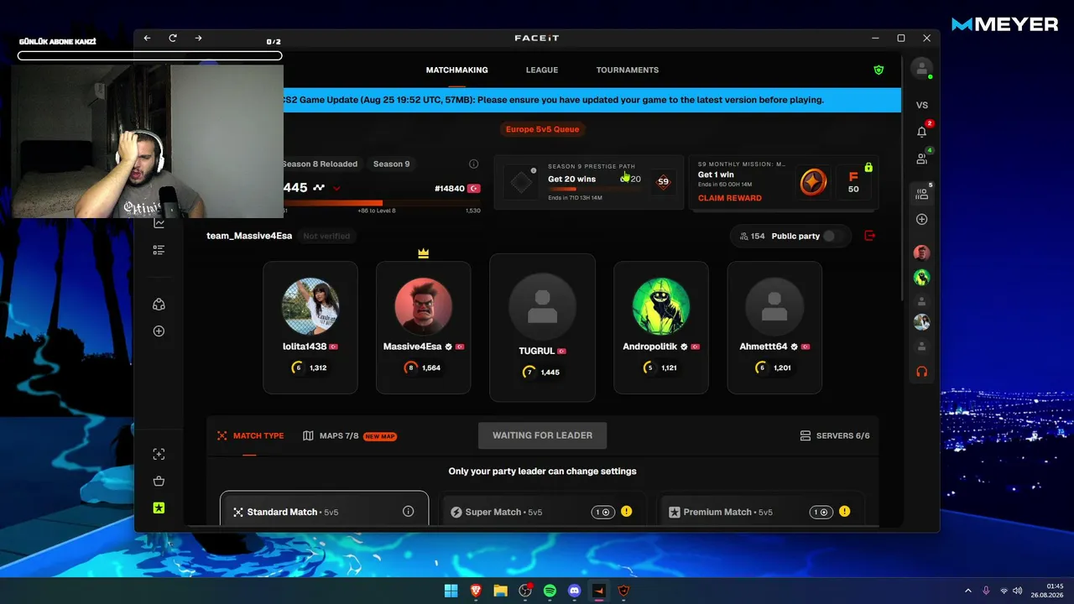The width and height of the screenshot is (1074, 604).
Task: Click the ELO trend graph icon
Action: point(319,188)
